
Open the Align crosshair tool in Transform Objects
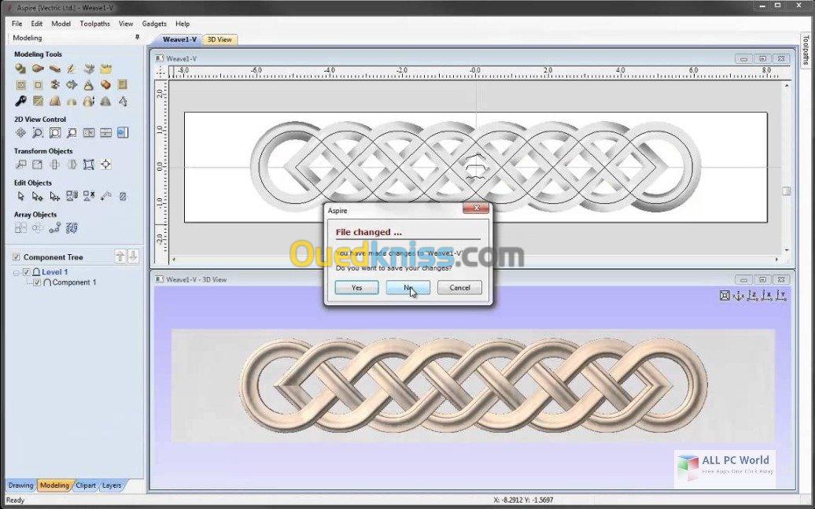[x=106, y=164]
